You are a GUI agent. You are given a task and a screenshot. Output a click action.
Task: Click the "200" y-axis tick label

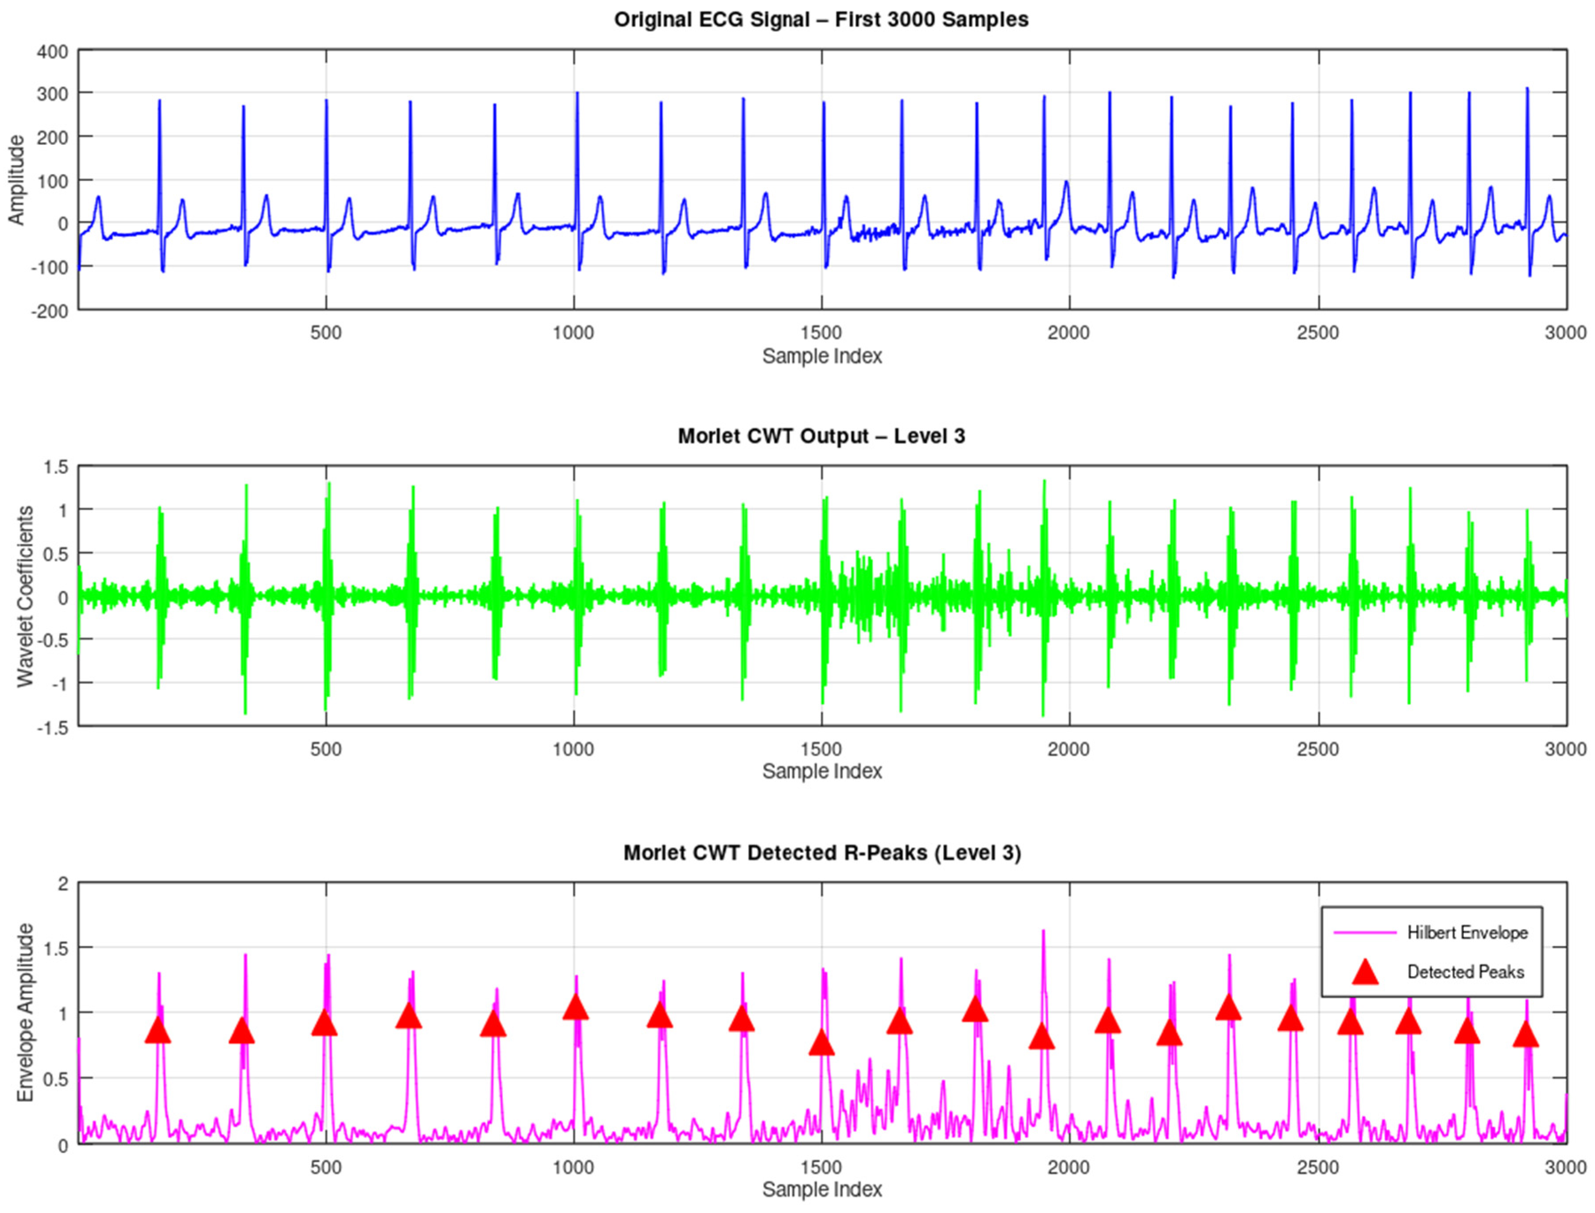(52, 137)
